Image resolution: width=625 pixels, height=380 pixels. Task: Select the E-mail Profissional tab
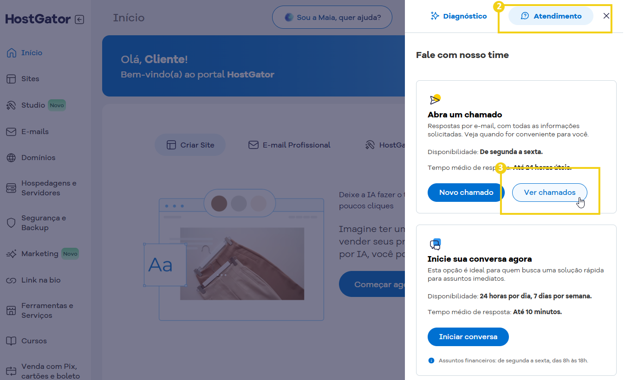point(290,145)
